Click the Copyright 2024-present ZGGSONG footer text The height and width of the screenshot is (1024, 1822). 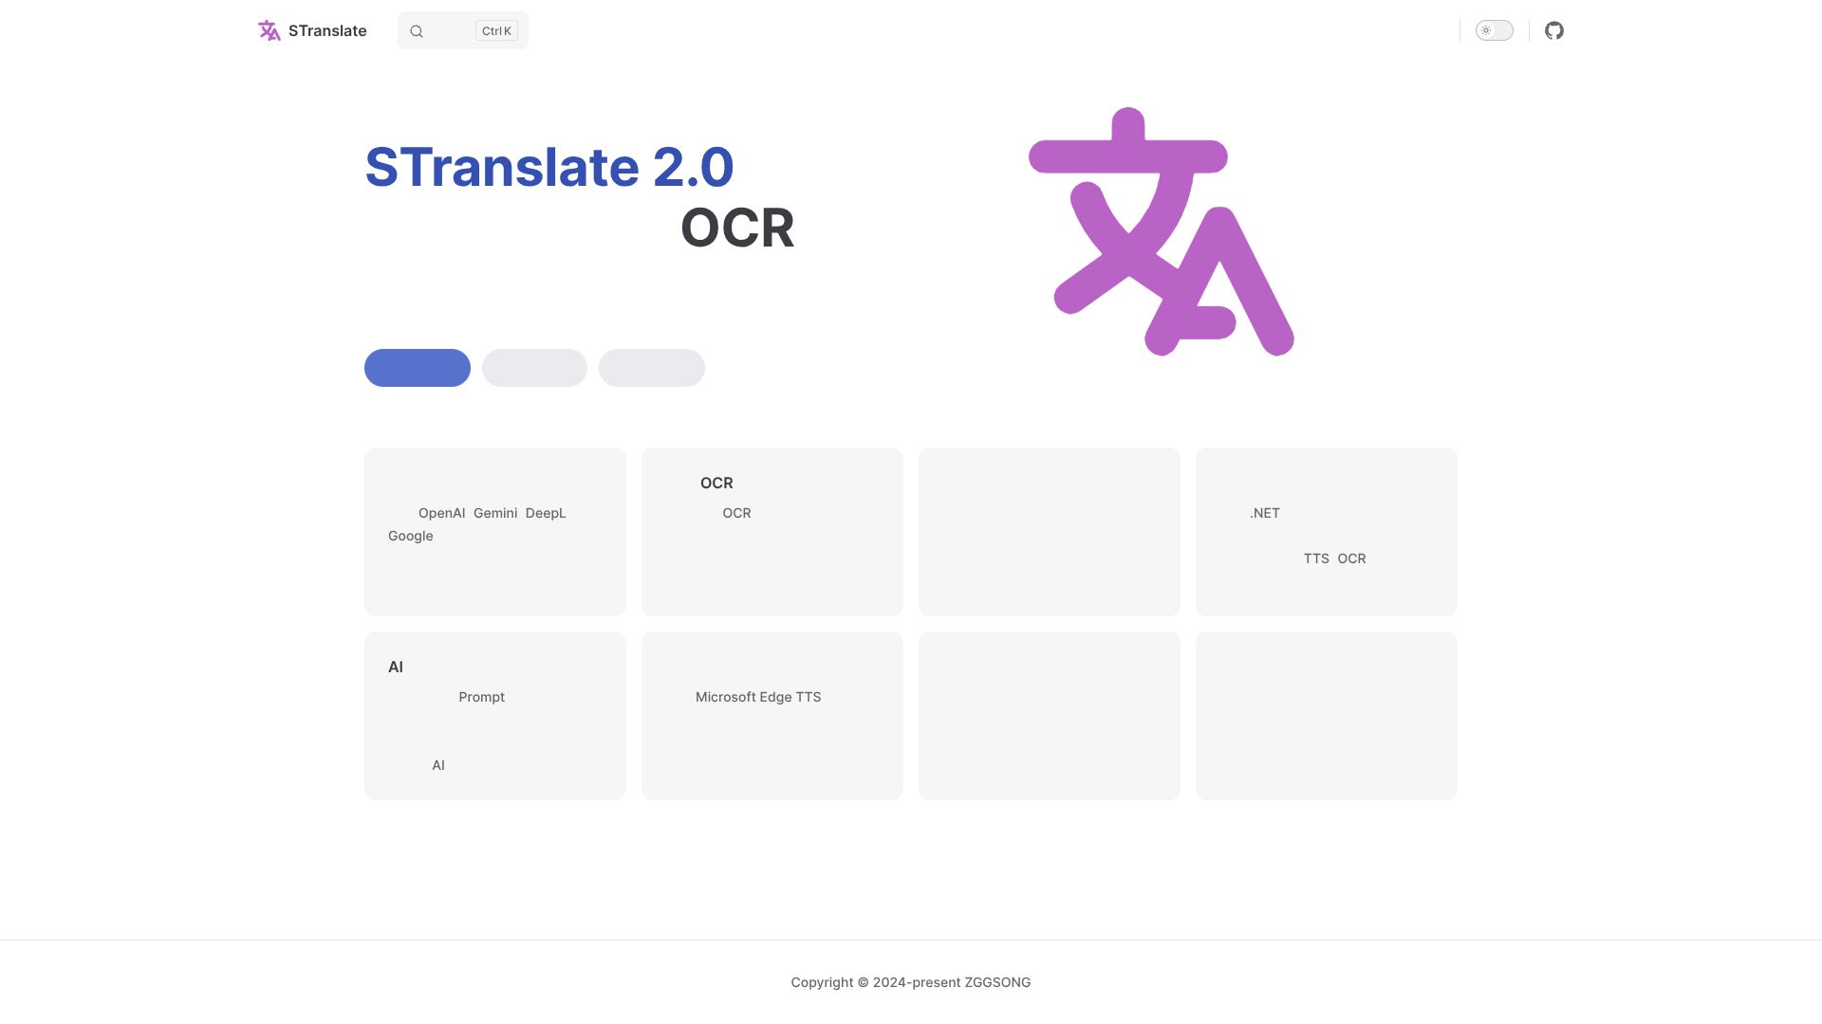coord(911,982)
